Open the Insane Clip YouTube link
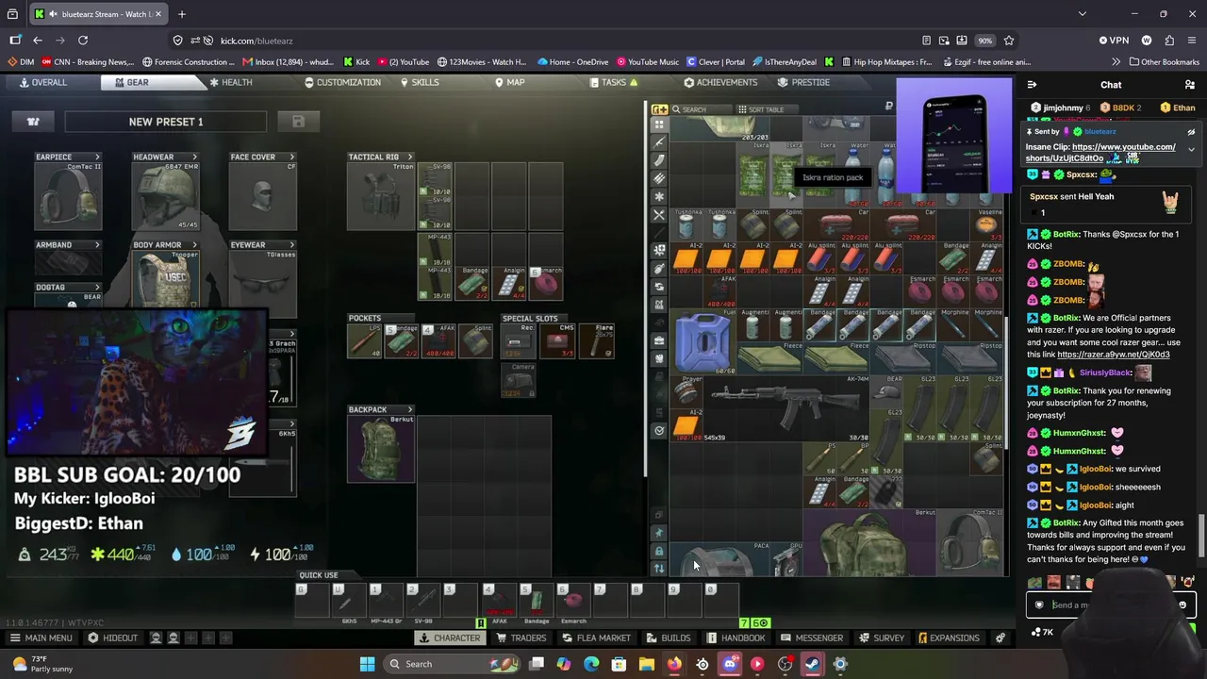 1100,153
